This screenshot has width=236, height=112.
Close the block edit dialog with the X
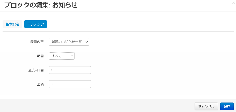click(233, 3)
